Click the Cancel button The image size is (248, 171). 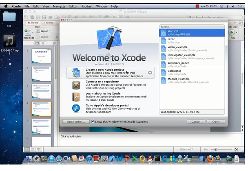tap(196, 121)
